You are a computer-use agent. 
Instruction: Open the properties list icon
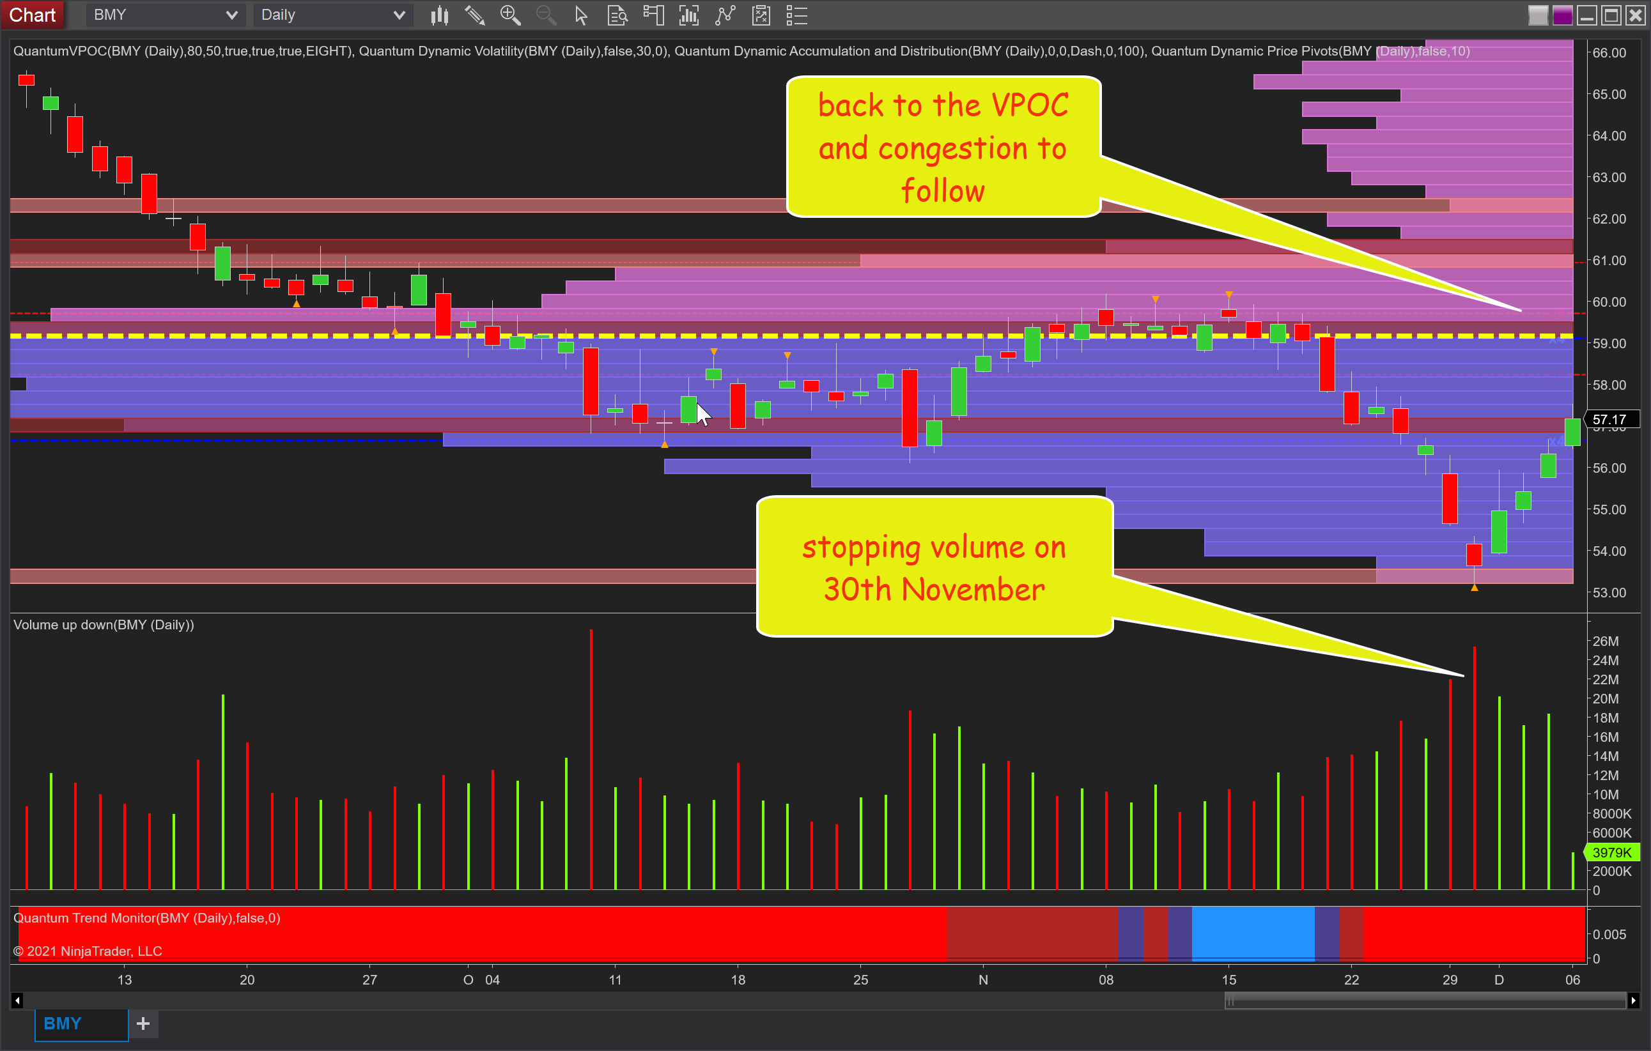coord(796,15)
